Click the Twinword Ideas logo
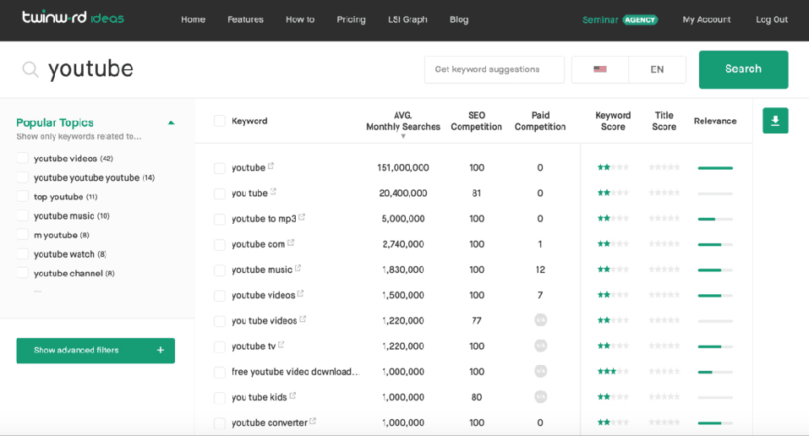The height and width of the screenshot is (436, 809). point(73,18)
